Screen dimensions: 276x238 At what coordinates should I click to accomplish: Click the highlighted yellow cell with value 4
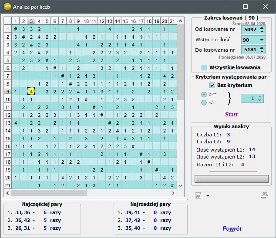pyautogui.click(x=31, y=91)
